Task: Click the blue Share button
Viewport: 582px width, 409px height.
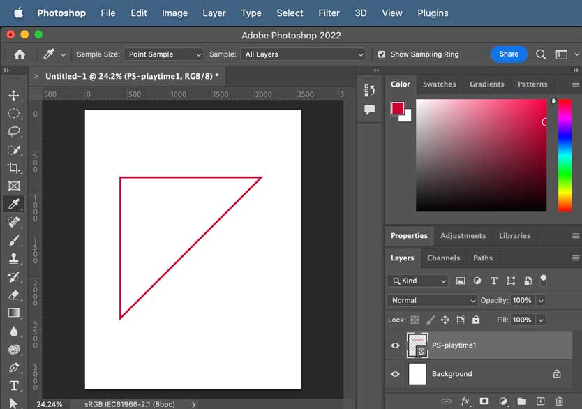Action: click(509, 54)
